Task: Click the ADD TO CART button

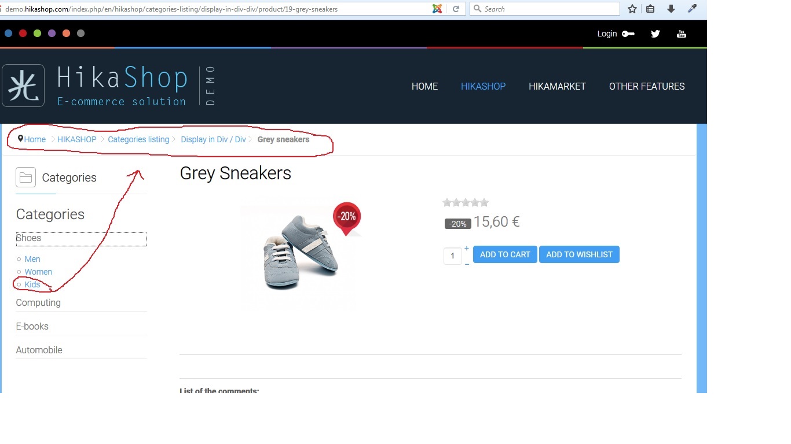Action: (505, 254)
